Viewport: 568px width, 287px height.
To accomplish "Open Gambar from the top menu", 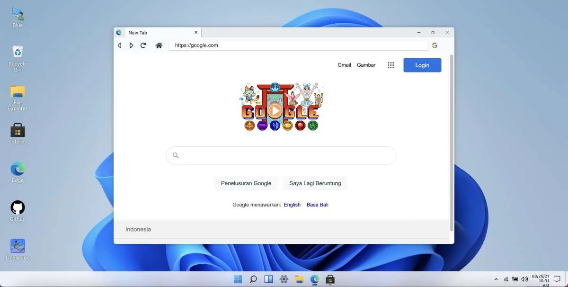I will (x=366, y=65).
